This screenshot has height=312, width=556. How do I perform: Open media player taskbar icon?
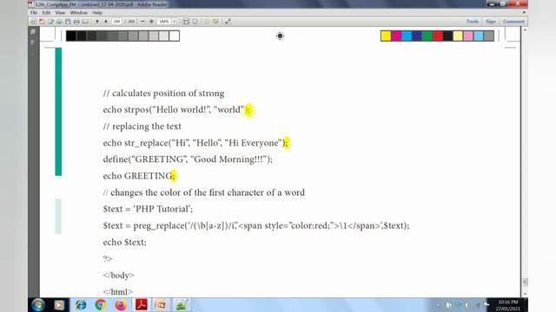click(59, 305)
